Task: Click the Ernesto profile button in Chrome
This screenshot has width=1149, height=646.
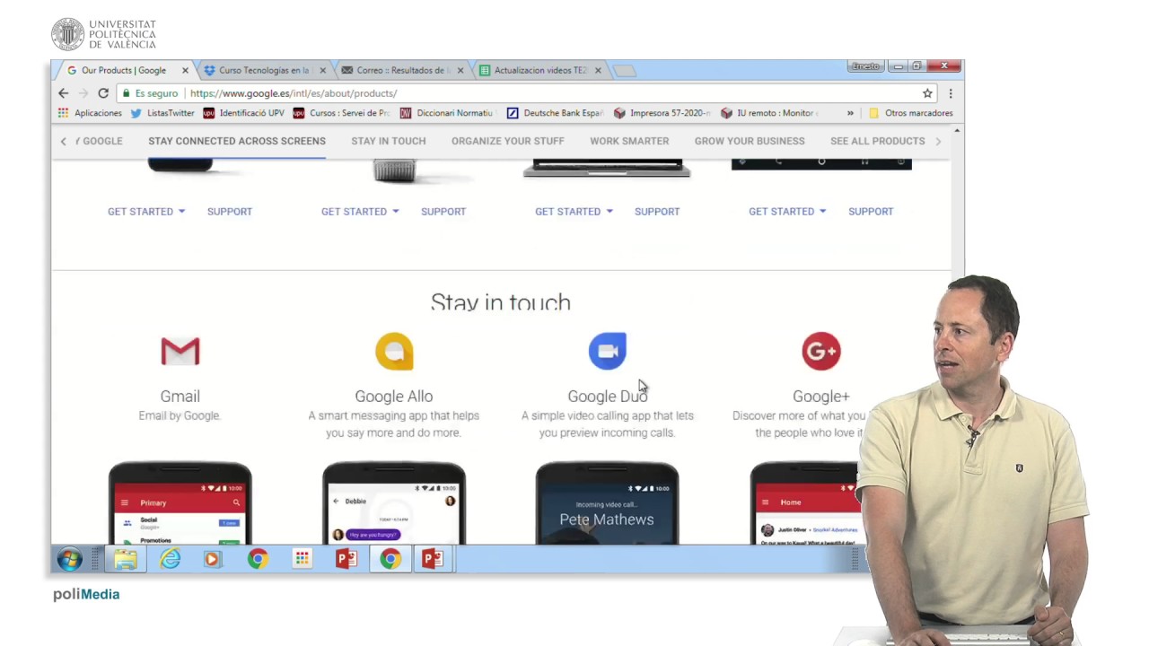Action: [x=865, y=66]
